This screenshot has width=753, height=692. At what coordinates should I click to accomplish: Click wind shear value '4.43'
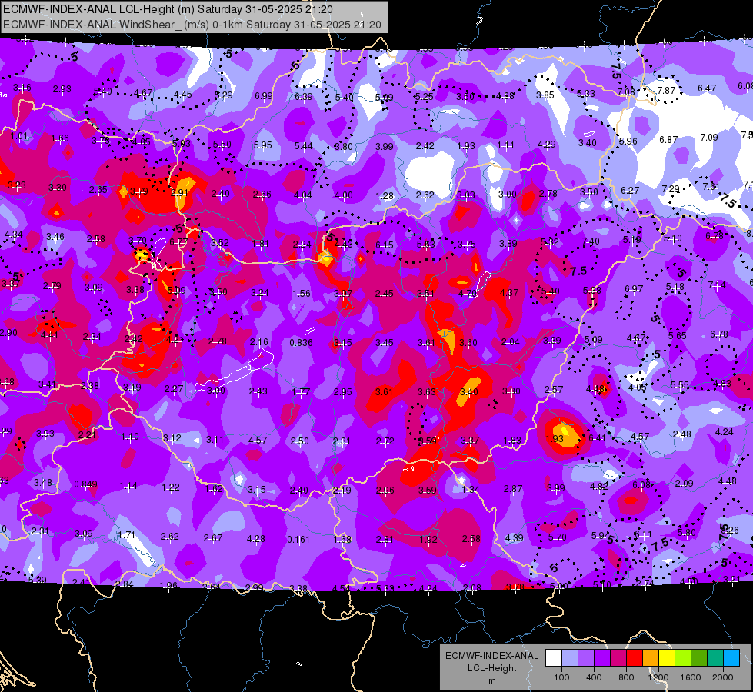click(x=343, y=244)
